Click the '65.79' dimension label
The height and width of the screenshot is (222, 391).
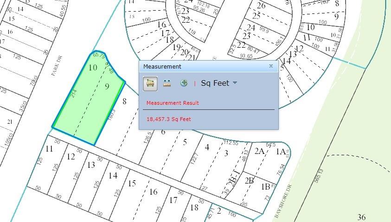(99, 55)
